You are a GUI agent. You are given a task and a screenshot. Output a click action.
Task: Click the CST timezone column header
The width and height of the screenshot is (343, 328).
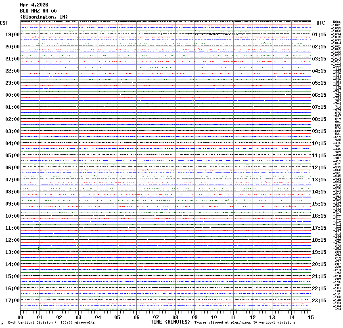(x=4, y=23)
